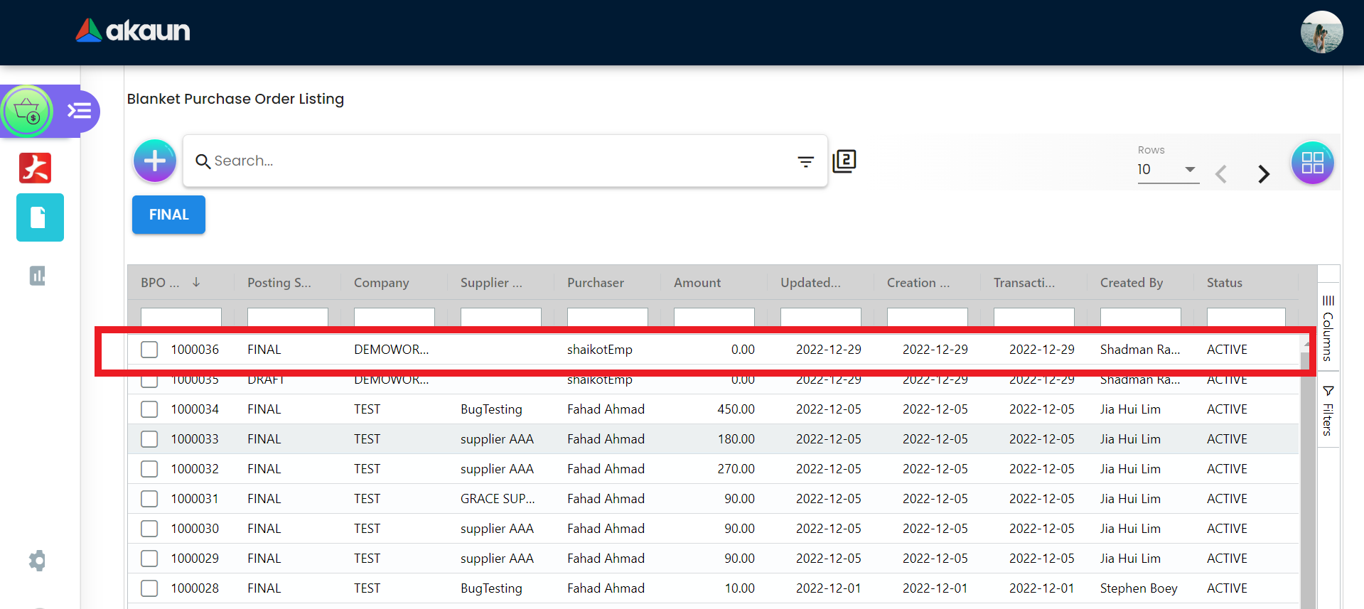Expand the sidebar menu toggle icon

coord(79,111)
